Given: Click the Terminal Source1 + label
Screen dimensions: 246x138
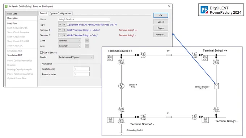Looking at the screenshot, I should (x=120, y=51).
